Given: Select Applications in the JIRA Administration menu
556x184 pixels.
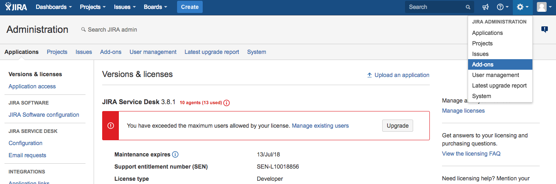Looking at the screenshot, I should [500, 33].
